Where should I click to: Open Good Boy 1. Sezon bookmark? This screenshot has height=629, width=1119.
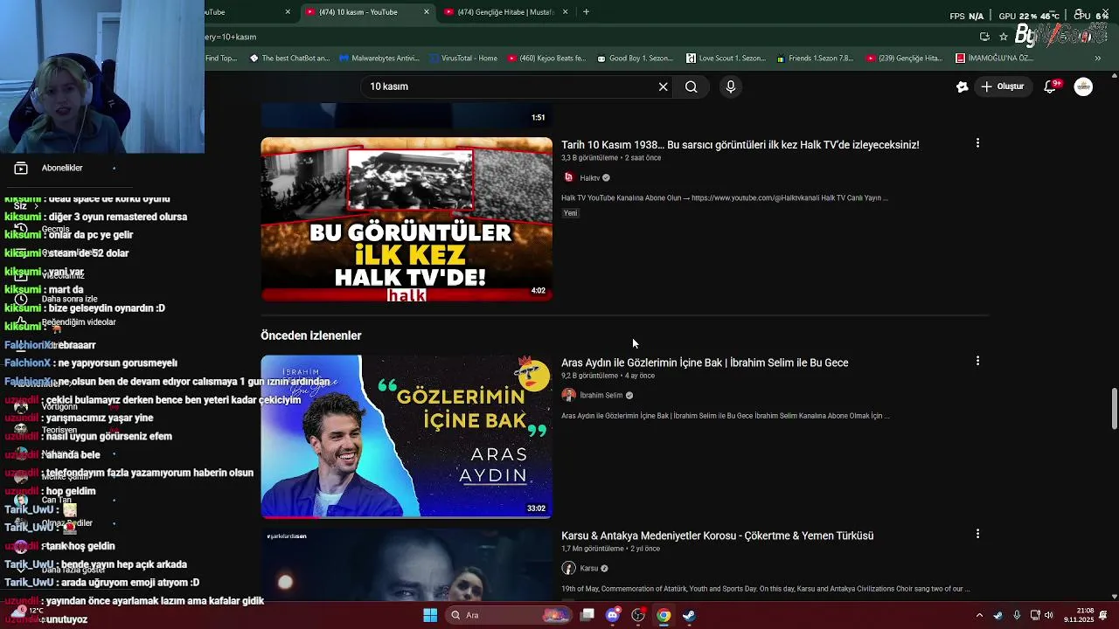(x=635, y=59)
